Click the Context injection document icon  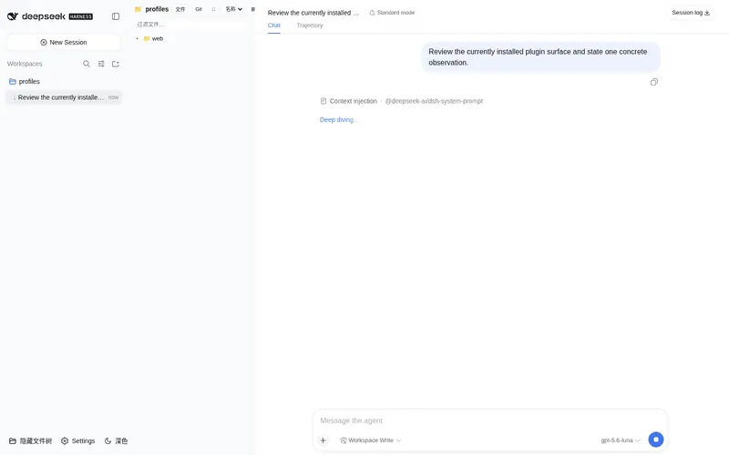tap(323, 101)
